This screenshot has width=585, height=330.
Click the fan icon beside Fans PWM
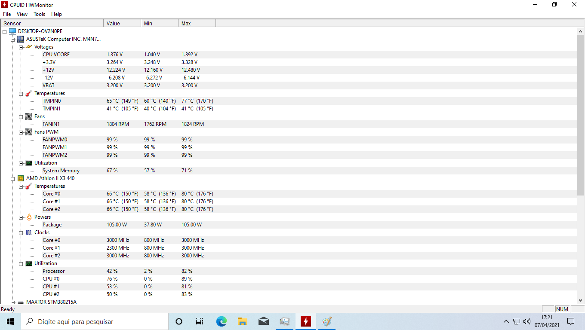click(28, 132)
